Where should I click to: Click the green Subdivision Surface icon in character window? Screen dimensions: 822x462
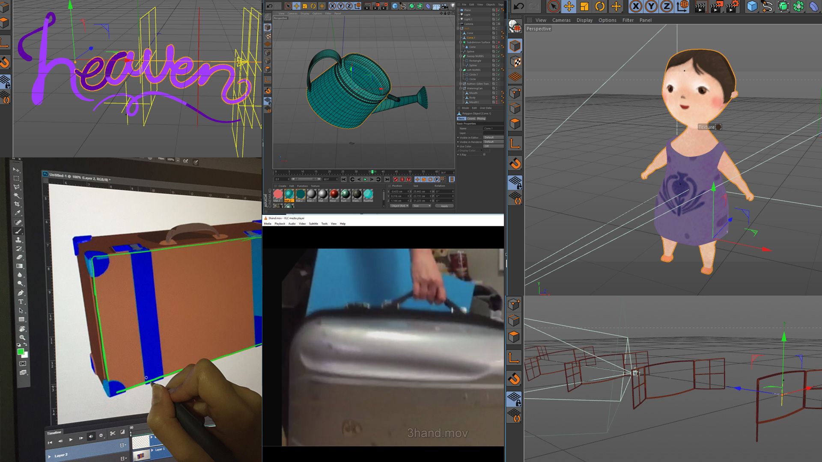tap(783, 6)
